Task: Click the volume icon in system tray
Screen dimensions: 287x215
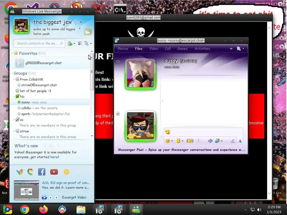Action: click(259, 210)
